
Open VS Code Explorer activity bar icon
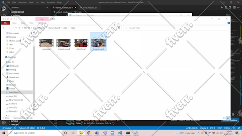[4, 9]
